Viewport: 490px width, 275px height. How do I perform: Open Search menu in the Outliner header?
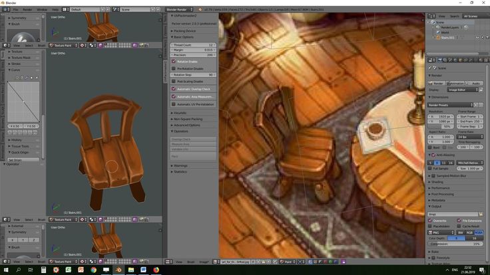(x=454, y=16)
